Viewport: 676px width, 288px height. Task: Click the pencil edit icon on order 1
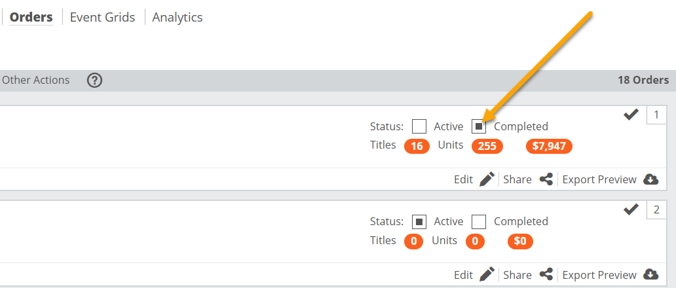(x=486, y=179)
